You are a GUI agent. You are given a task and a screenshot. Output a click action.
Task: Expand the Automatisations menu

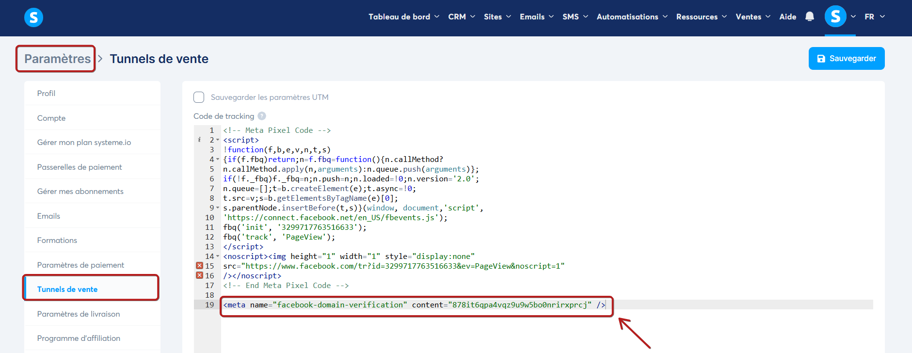(x=632, y=16)
